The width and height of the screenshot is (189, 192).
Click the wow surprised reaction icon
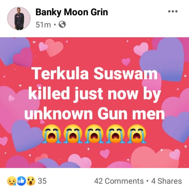pos(31,181)
